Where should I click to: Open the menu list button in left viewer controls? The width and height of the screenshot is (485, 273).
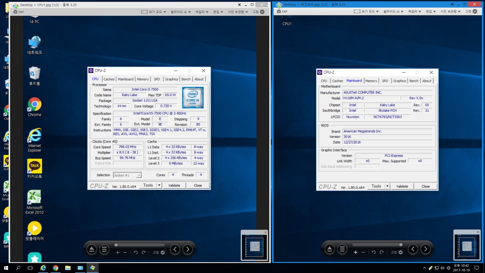(104, 249)
